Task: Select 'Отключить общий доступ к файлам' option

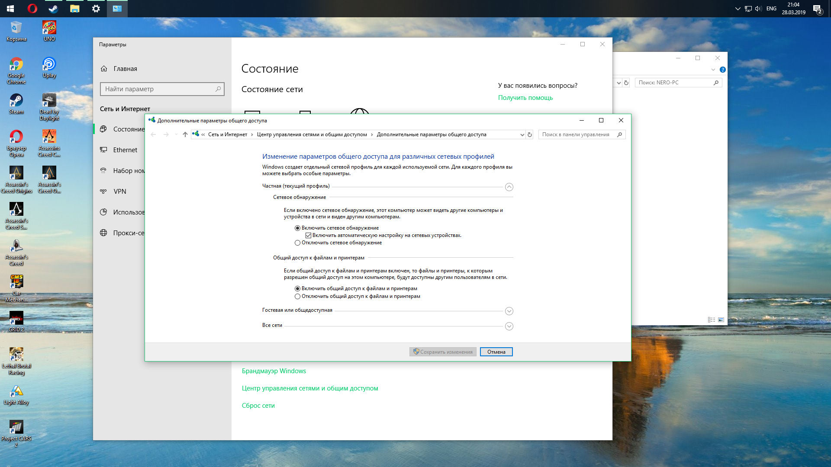Action: 297,297
